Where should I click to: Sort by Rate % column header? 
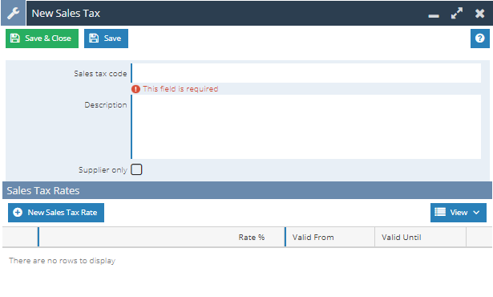coord(162,237)
